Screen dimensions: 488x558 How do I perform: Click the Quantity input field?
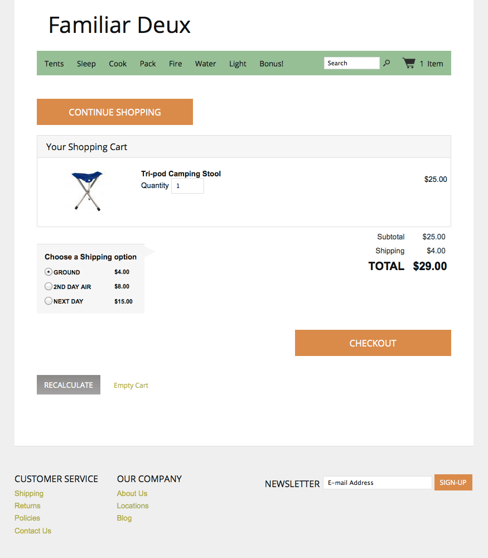tap(187, 186)
